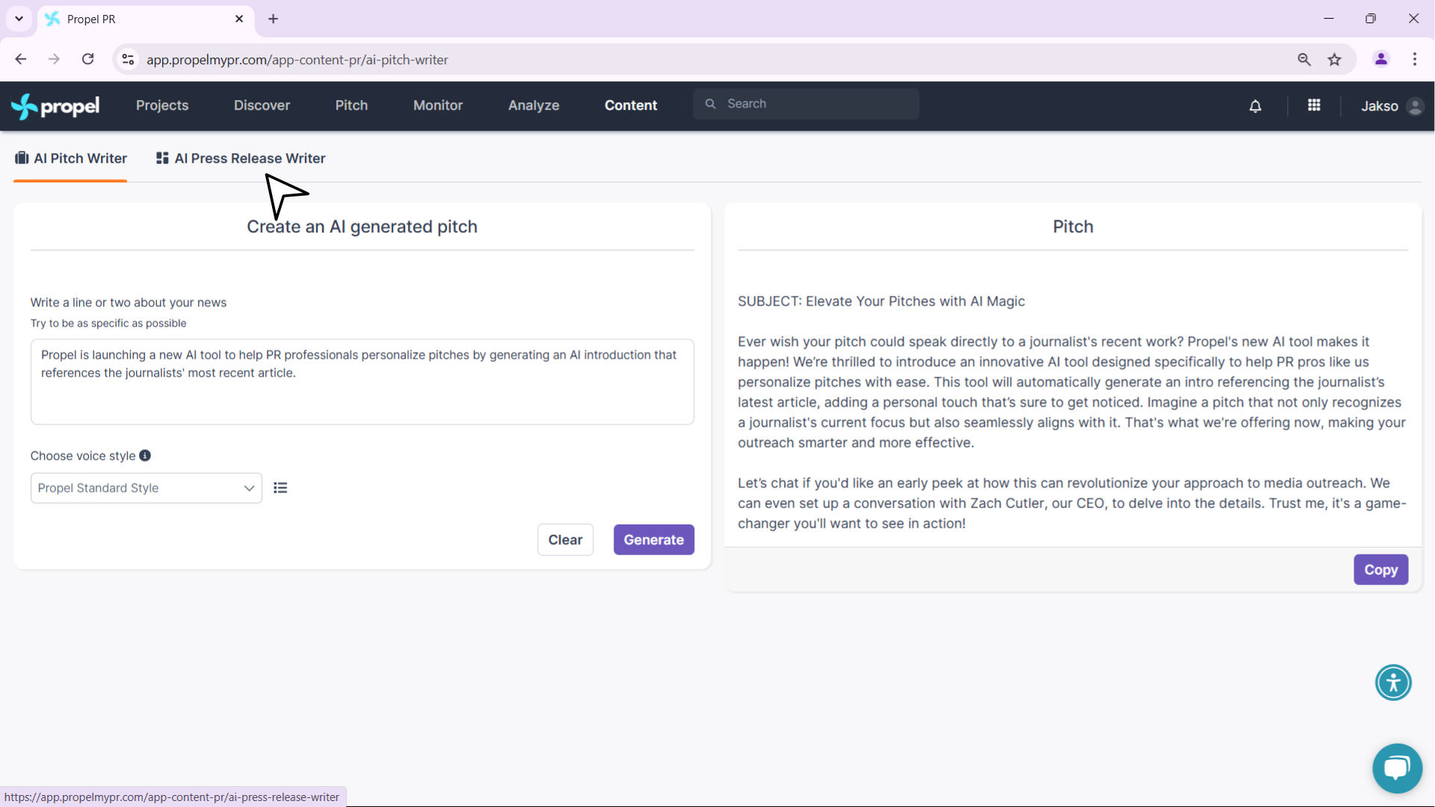Viewport: 1435px width, 807px height.
Task: Click the Jakso username
Action: pyautogui.click(x=1379, y=106)
